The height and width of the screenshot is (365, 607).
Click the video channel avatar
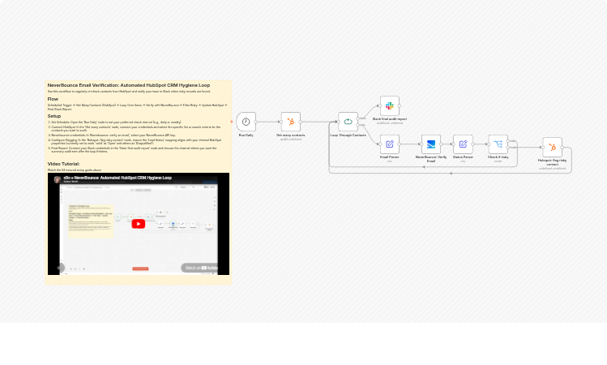tap(58, 179)
